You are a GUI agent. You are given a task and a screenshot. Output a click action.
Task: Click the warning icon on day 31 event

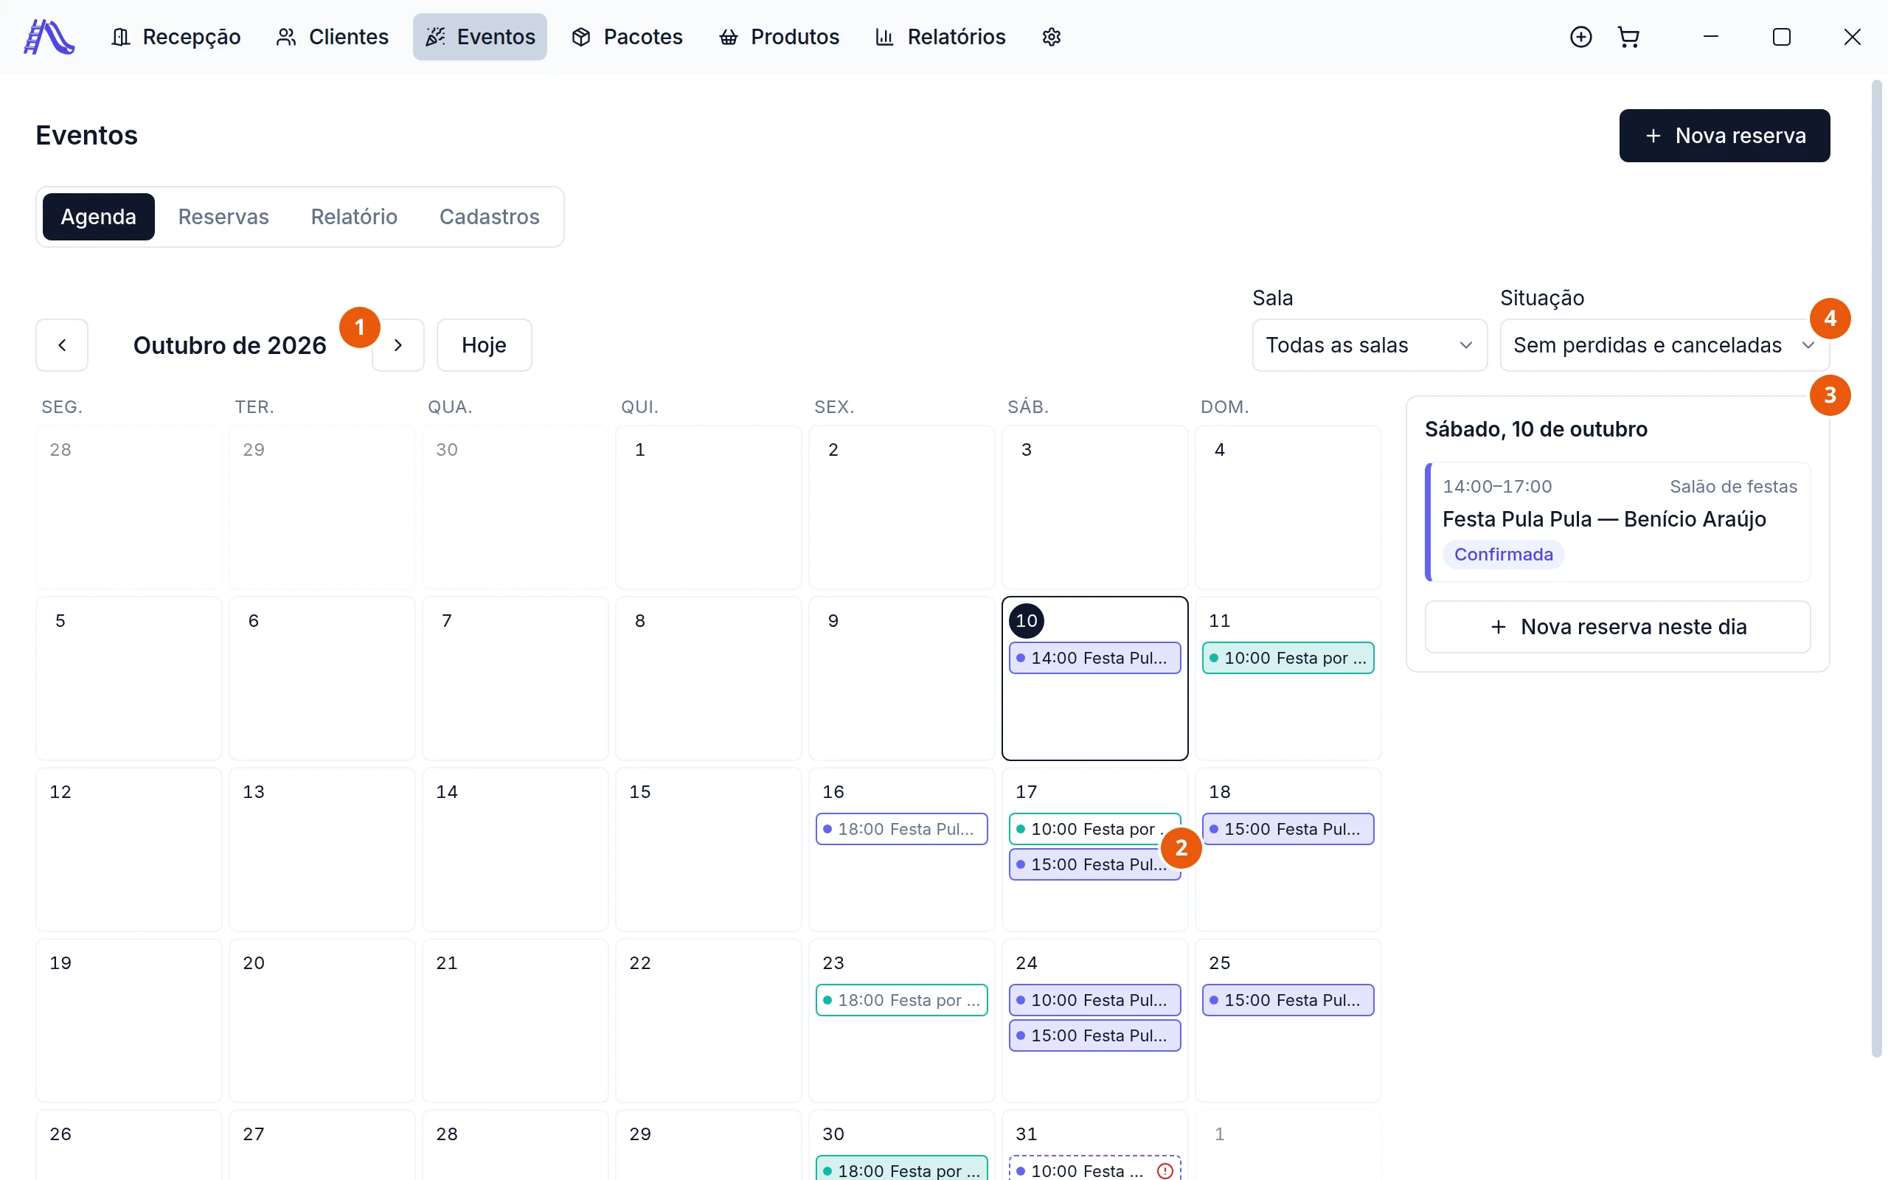point(1165,1170)
